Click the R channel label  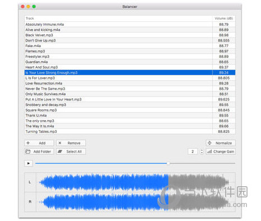point(30,202)
